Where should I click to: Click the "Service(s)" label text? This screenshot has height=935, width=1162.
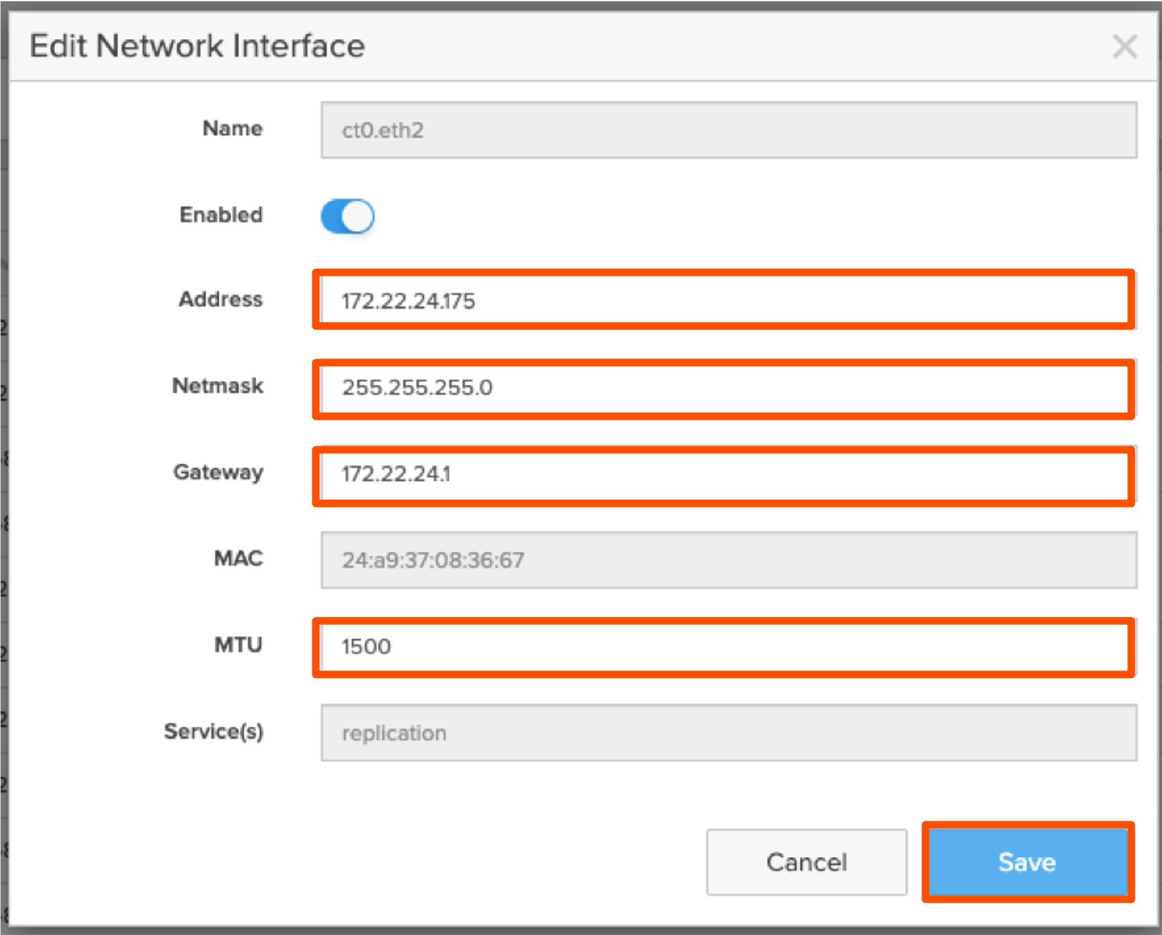(x=213, y=732)
